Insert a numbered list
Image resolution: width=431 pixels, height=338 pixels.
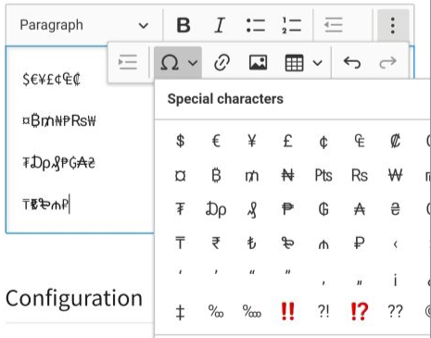pos(292,25)
